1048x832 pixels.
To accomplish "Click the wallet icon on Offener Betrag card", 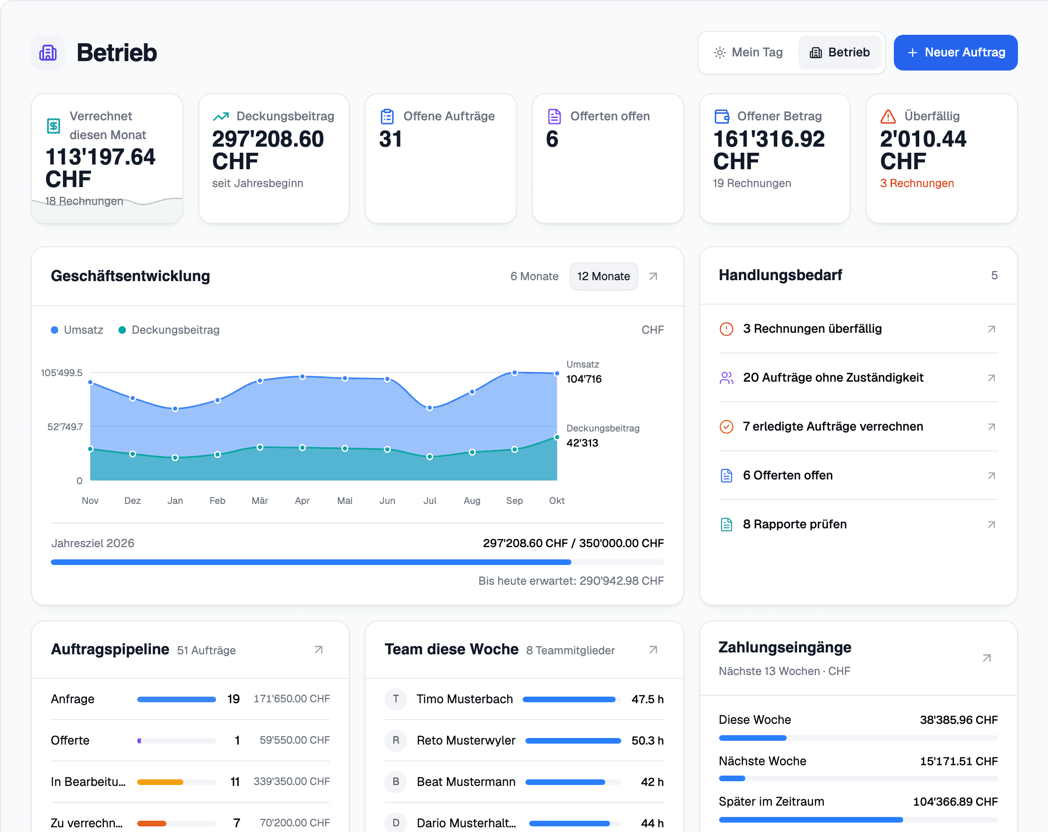I will pyautogui.click(x=721, y=116).
